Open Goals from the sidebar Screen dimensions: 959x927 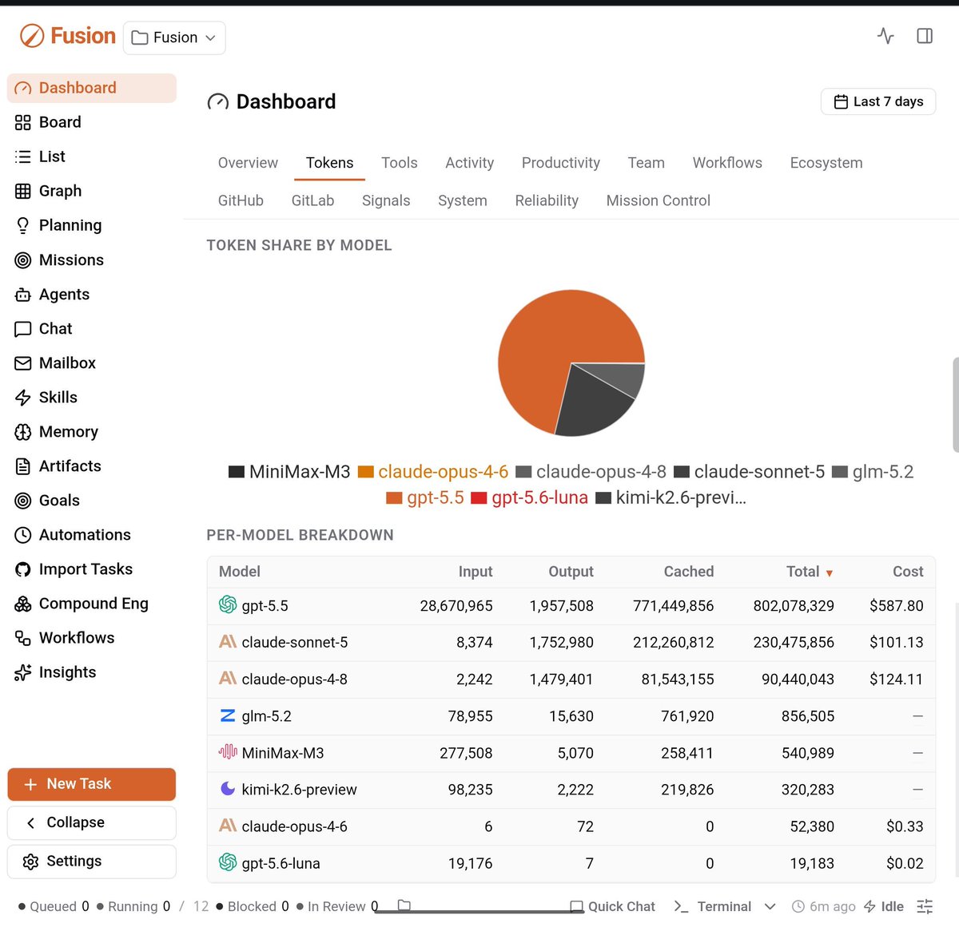tap(92, 500)
